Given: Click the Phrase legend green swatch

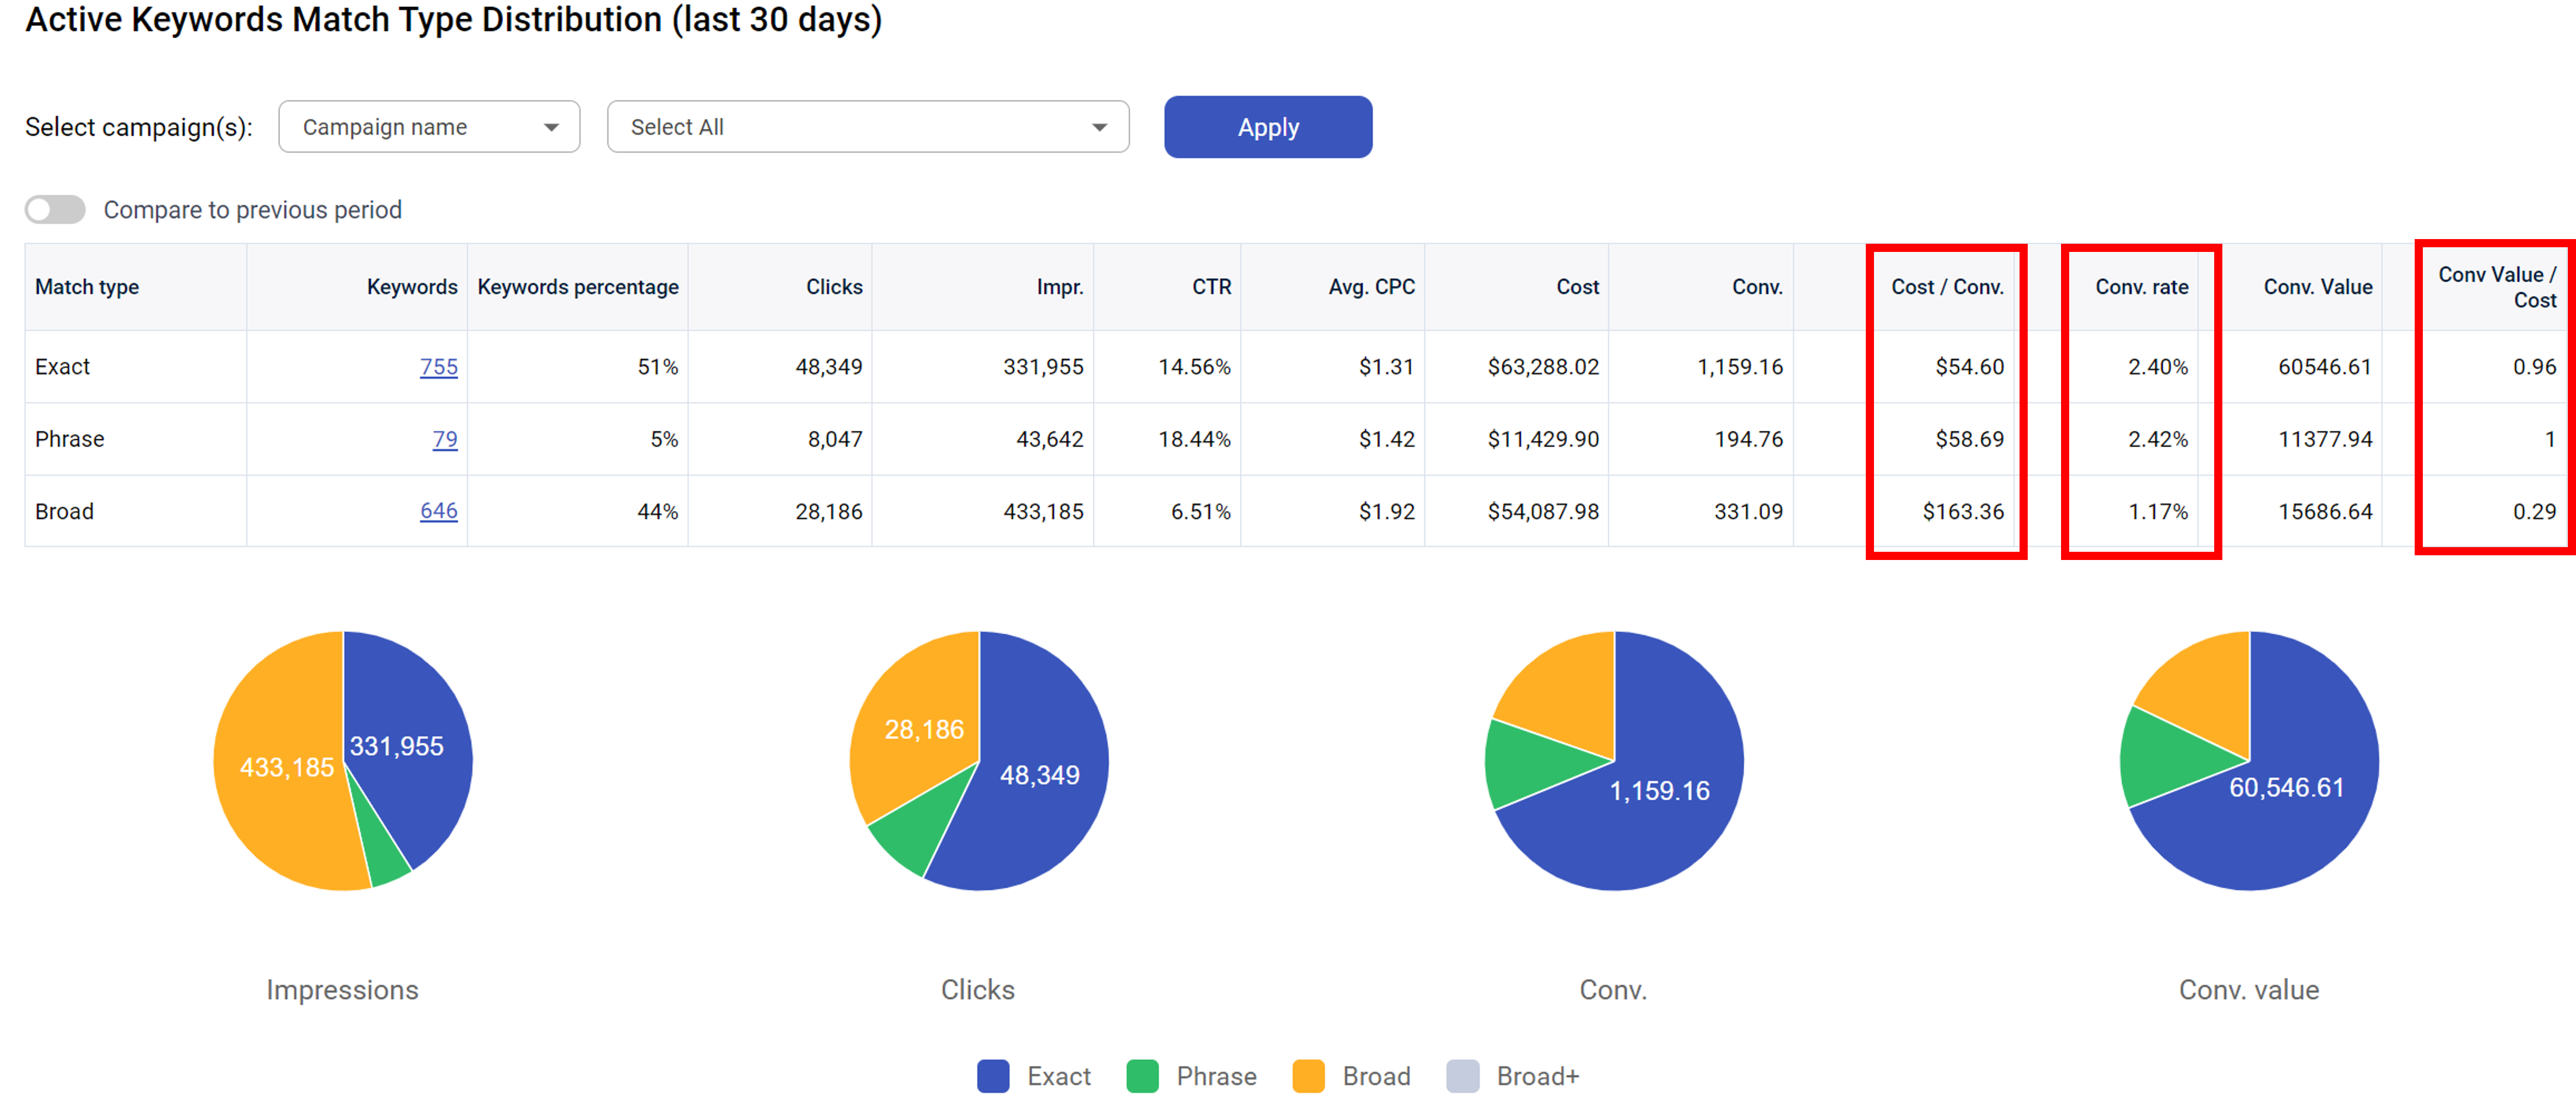Looking at the screenshot, I should (1142, 1076).
